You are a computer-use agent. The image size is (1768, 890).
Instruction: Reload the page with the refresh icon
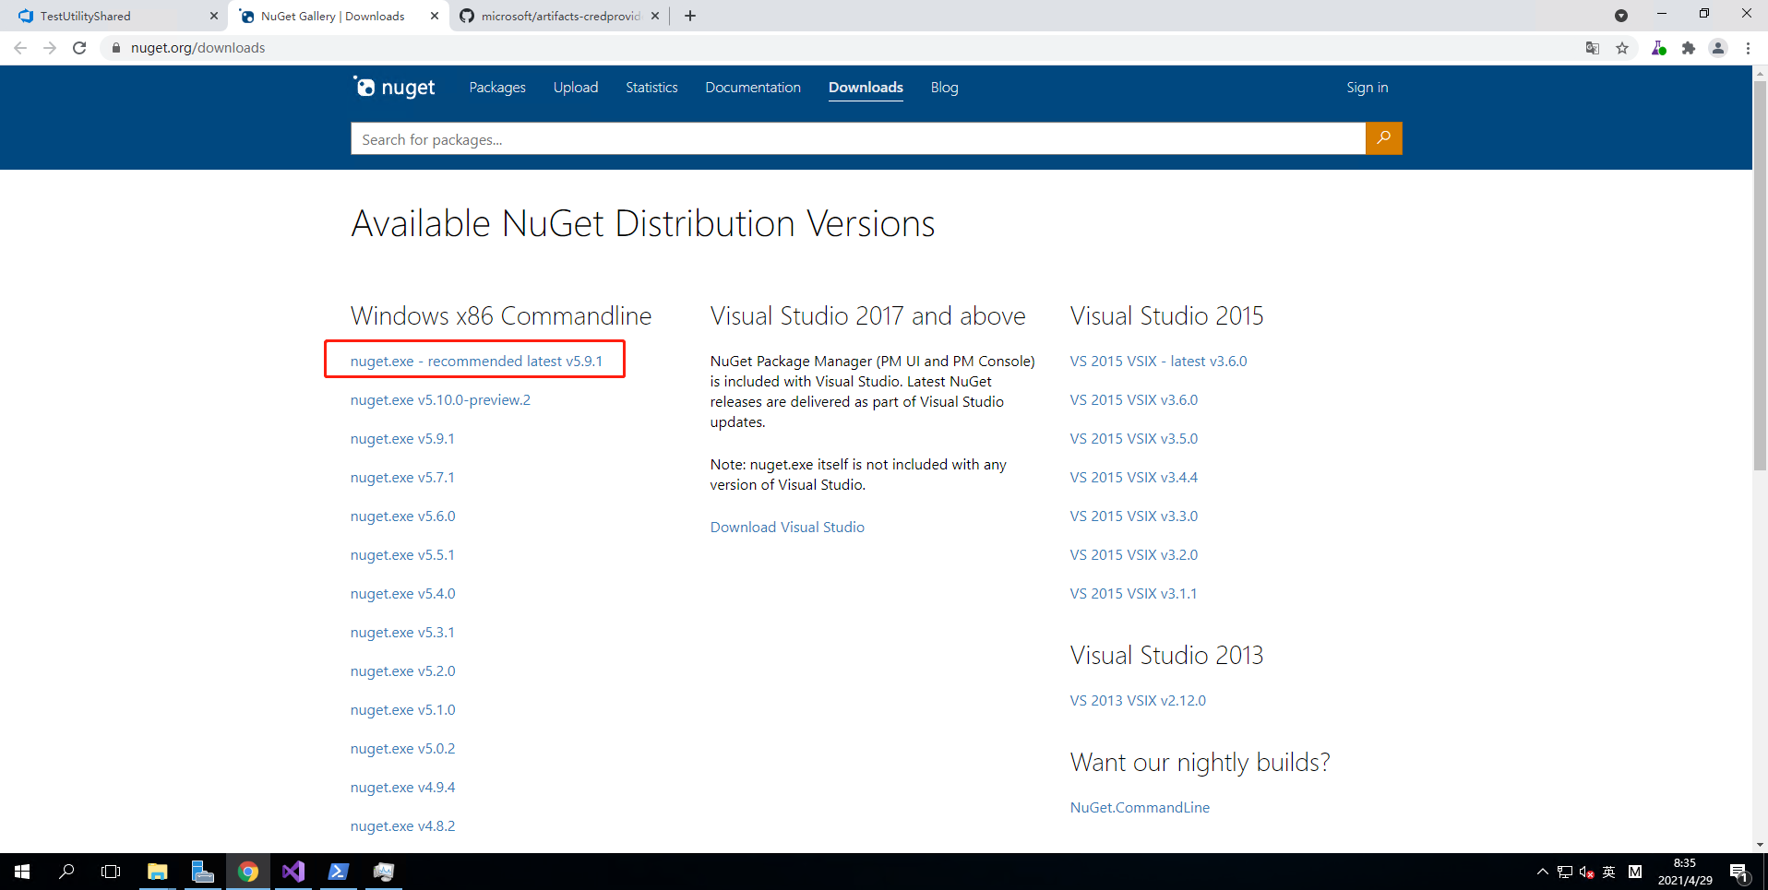(79, 48)
